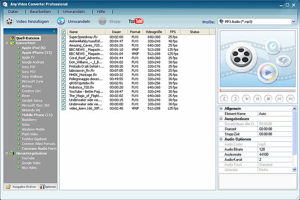The image size is (300, 200).
Task: Toggle checkbox for MHDK_Montage.flv
Action: point(64,75)
